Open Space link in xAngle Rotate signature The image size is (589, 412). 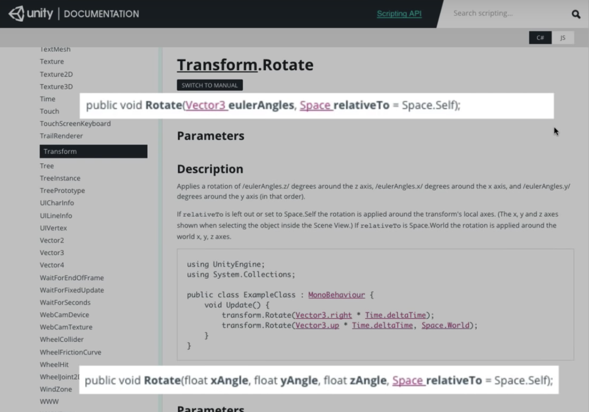pyautogui.click(x=408, y=380)
